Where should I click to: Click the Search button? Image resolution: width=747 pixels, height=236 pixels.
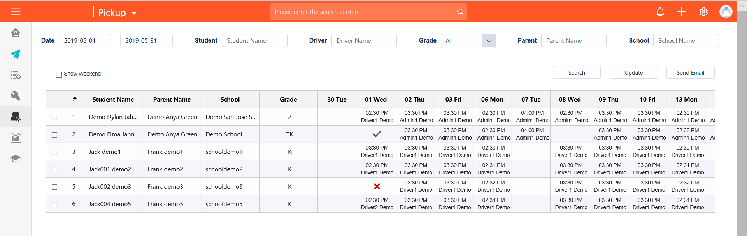tap(577, 72)
